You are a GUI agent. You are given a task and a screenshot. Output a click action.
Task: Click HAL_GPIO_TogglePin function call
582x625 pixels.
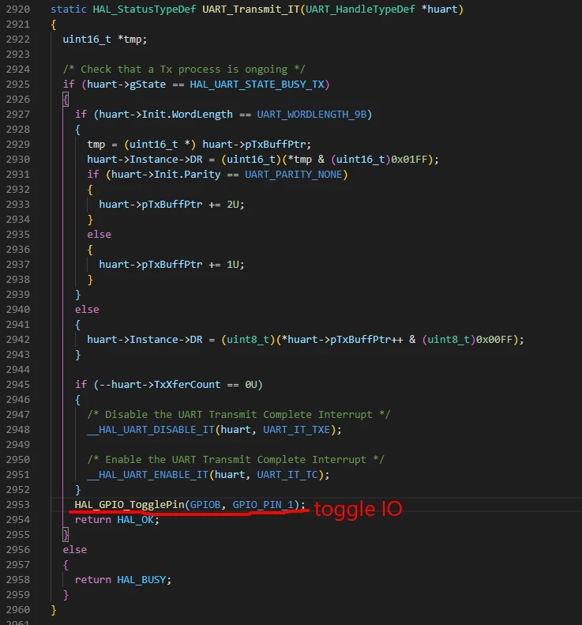[x=130, y=505]
